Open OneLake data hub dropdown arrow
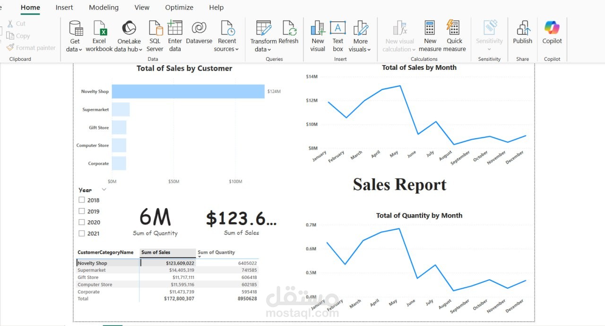The width and height of the screenshot is (605, 326). click(x=140, y=50)
